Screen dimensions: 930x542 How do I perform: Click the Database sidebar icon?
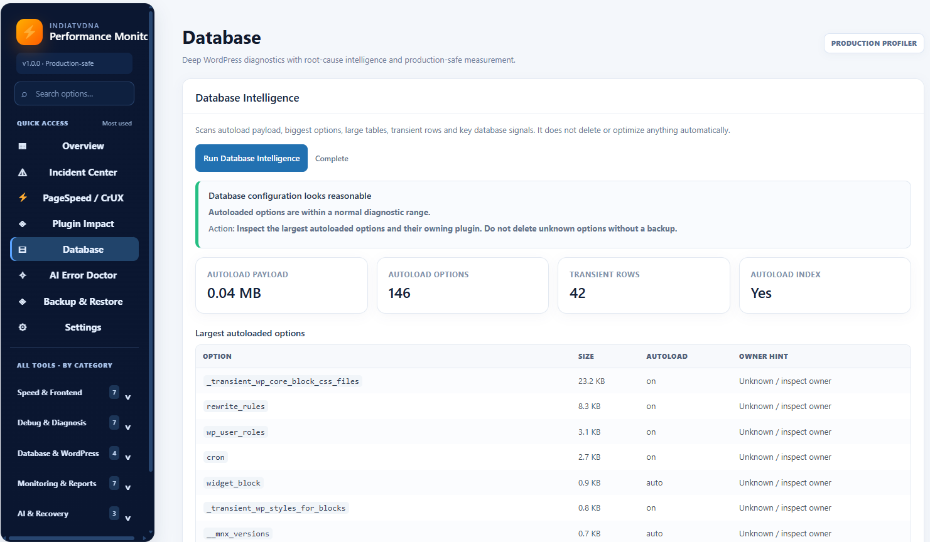click(x=23, y=250)
